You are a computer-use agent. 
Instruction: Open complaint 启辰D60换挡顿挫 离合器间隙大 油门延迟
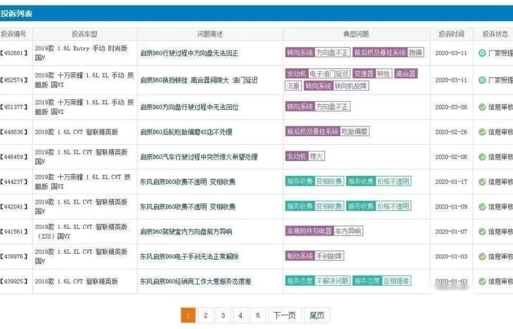[199, 80]
